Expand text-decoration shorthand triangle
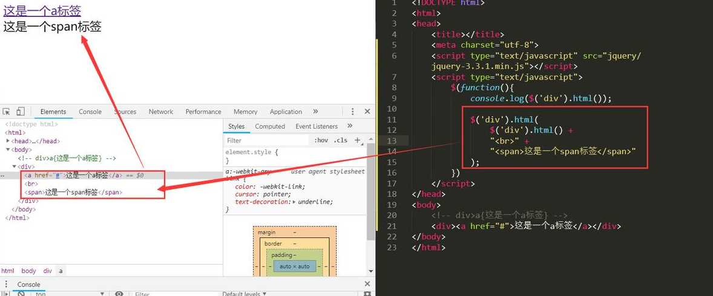Screen dimensions: 713x296 pyautogui.click(x=294, y=202)
